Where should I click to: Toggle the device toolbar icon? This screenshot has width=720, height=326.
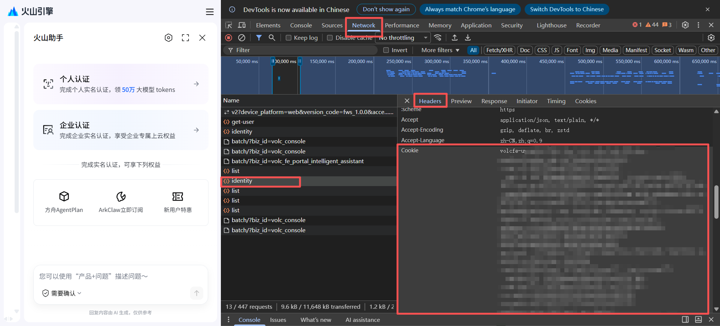[242, 25]
